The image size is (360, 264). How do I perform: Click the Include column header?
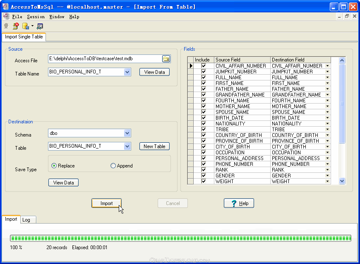coord(204,60)
